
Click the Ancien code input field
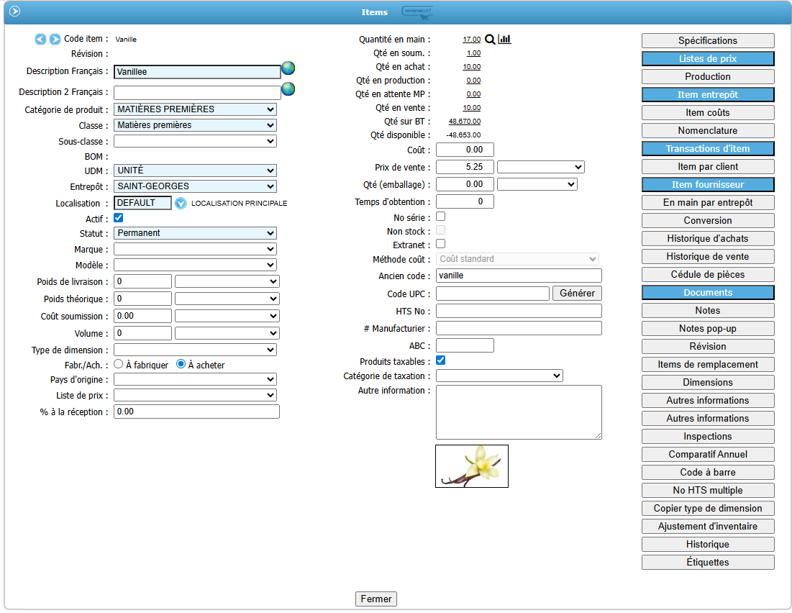pyautogui.click(x=519, y=276)
